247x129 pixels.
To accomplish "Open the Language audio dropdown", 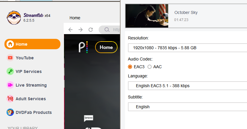I will pos(187,86).
